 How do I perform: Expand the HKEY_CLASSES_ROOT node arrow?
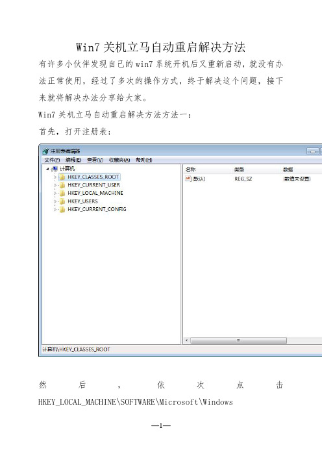(55, 177)
